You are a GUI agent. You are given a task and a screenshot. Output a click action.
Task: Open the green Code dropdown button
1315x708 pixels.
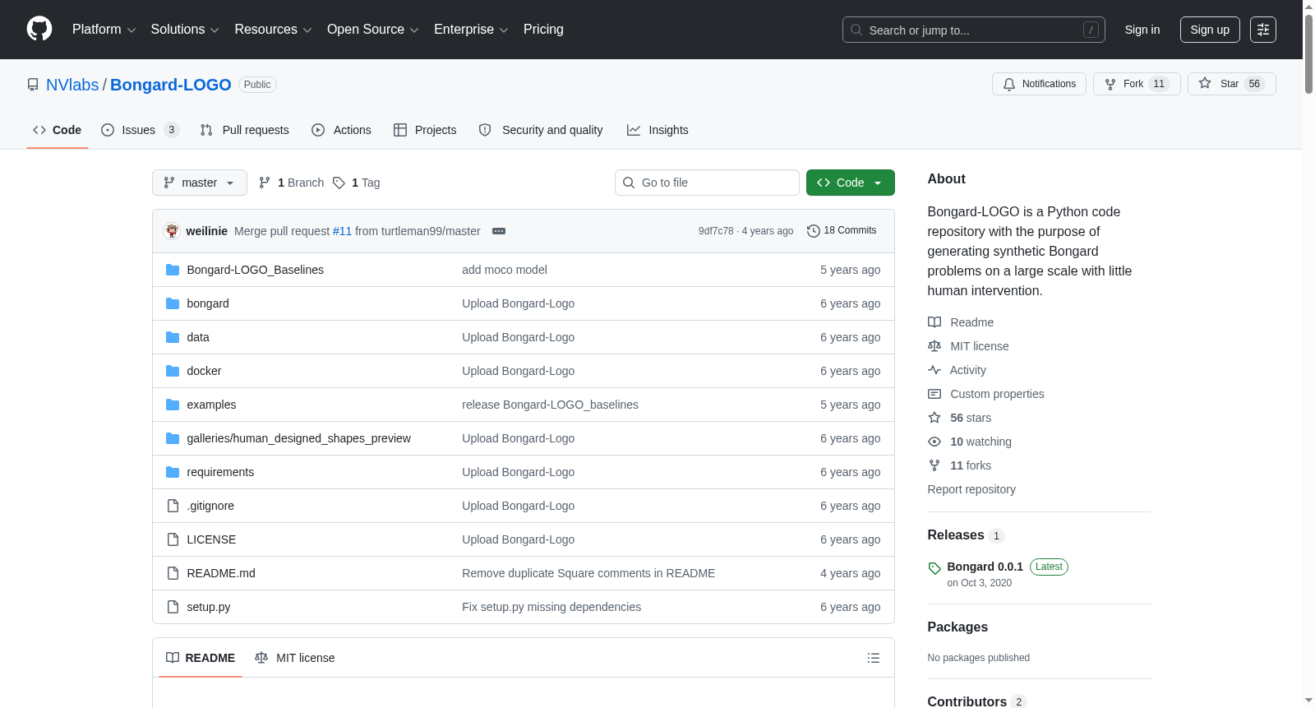pyautogui.click(x=851, y=183)
